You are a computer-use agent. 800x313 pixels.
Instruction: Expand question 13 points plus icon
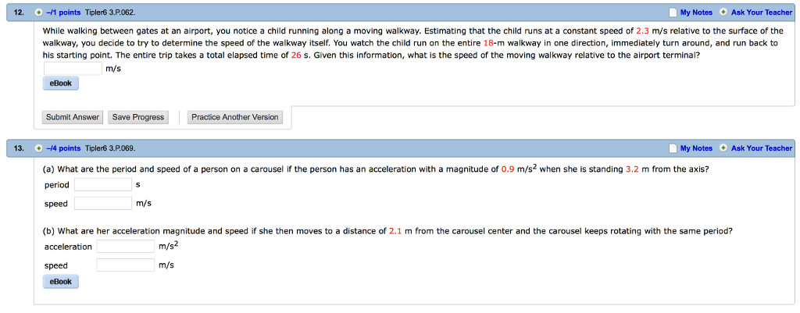(x=38, y=148)
